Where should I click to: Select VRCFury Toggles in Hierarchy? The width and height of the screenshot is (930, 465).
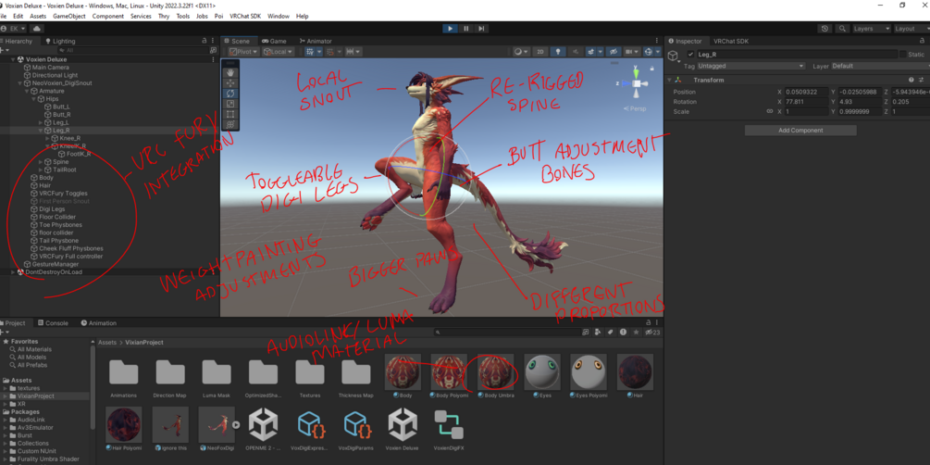[x=63, y=193]
